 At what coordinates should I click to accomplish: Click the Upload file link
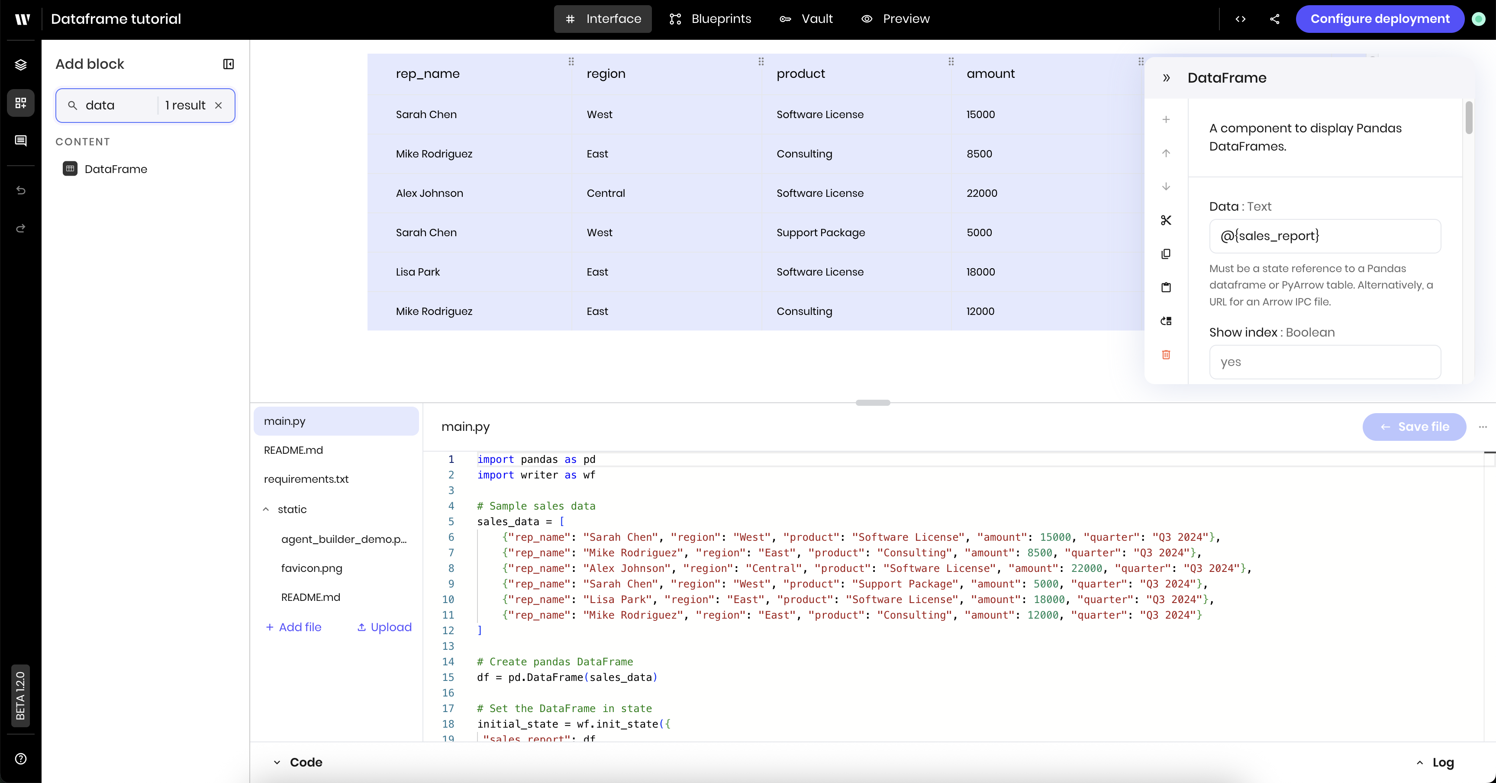coord(384,627)
